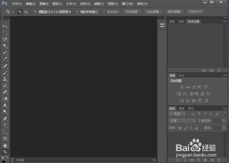This screenshot has width=229, height=163.
Task: Toggle pixel layer filter icon
Action: [x=193, y=114]
